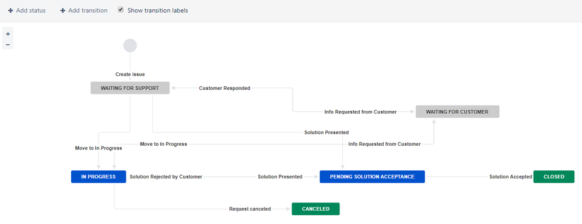Click the Request canceled transition label
This screenshot has width=582, height=224.
click(250, 209)
